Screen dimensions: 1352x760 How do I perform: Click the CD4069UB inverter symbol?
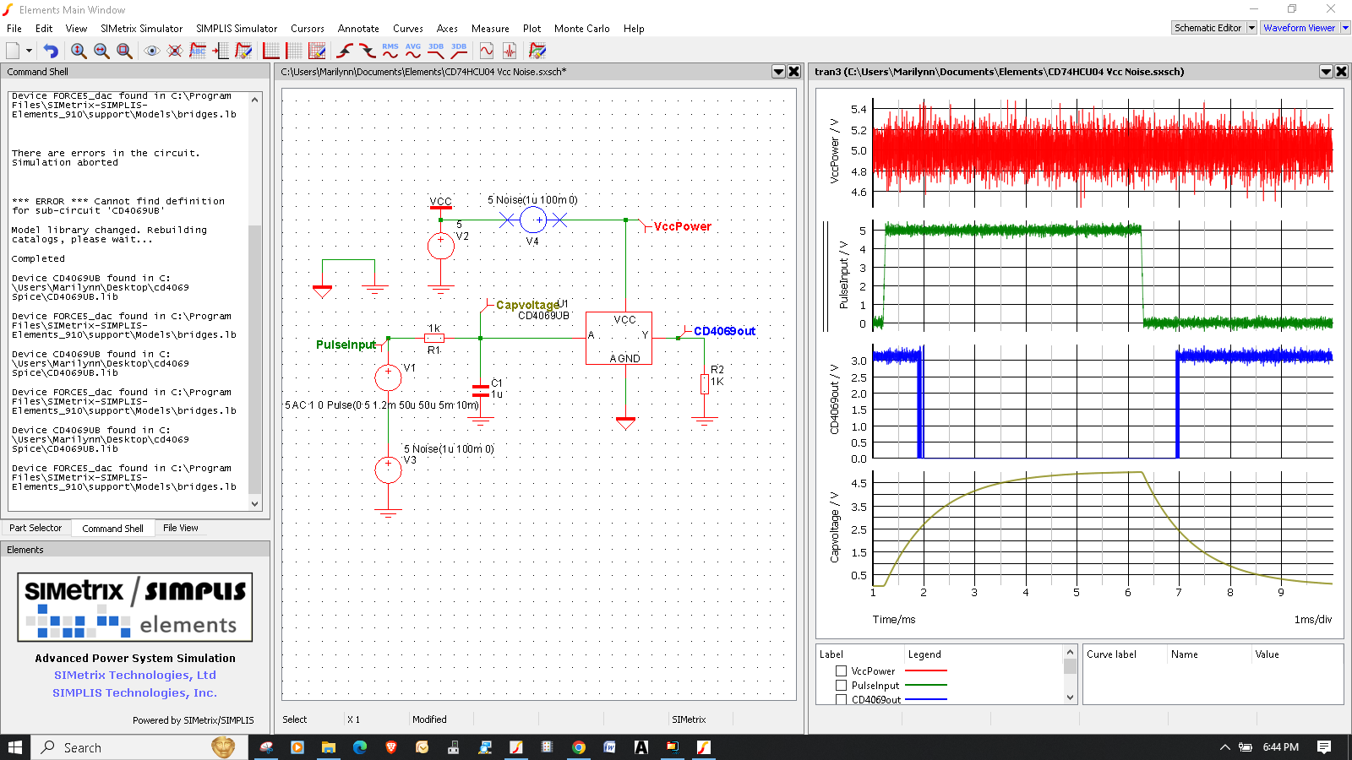(619, 339)
